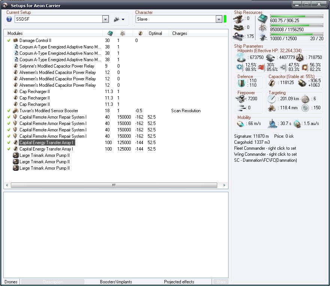The image size is (330, 286).
Task: Click the calibration icon showing 175
Action: pyautogui.click(x=239, y=36)
